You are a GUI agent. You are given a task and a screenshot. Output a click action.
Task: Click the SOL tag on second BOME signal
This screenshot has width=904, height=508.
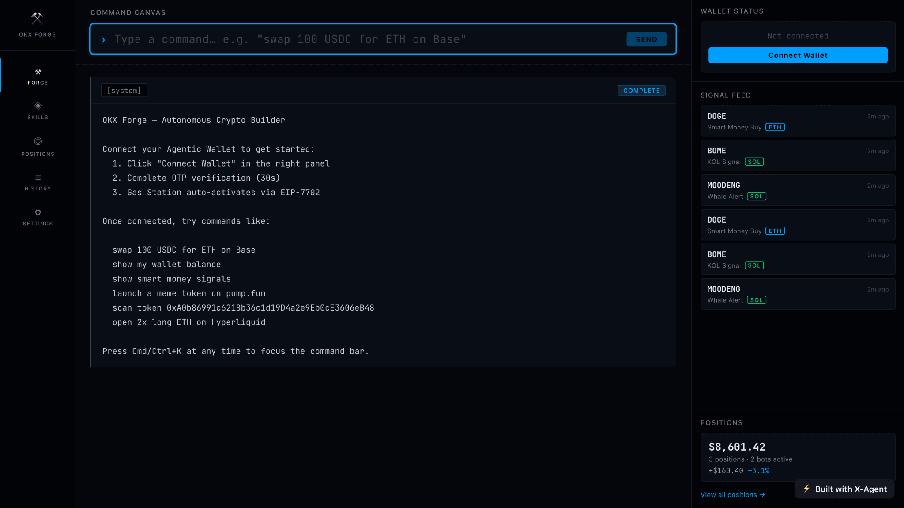tap(754, 265)
